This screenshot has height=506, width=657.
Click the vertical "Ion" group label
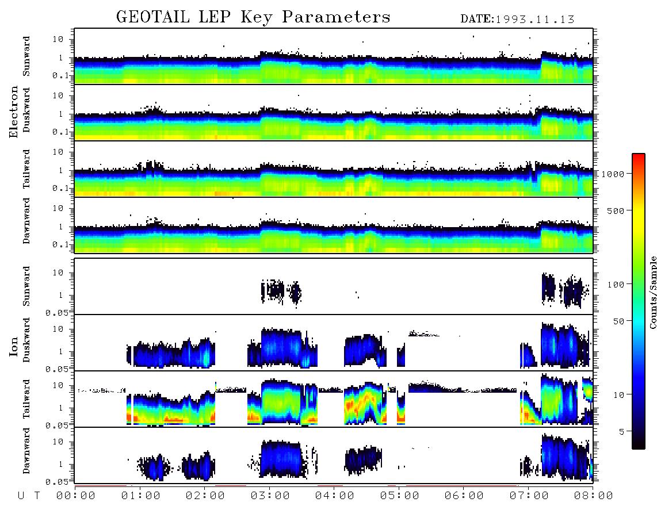14,346
